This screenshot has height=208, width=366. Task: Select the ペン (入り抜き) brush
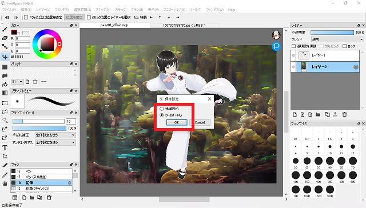(x=42, y=177)
